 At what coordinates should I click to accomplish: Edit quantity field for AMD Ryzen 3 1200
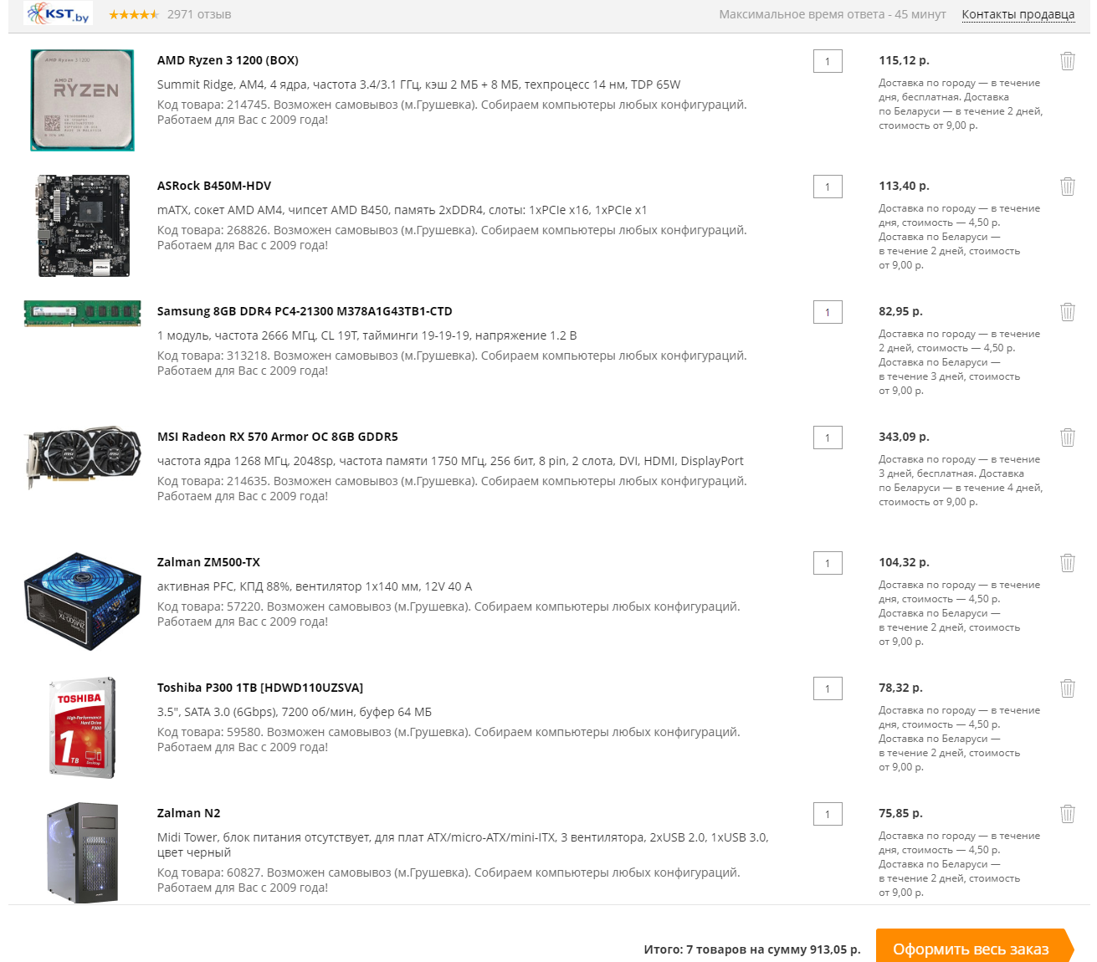(x=828, y=61)
